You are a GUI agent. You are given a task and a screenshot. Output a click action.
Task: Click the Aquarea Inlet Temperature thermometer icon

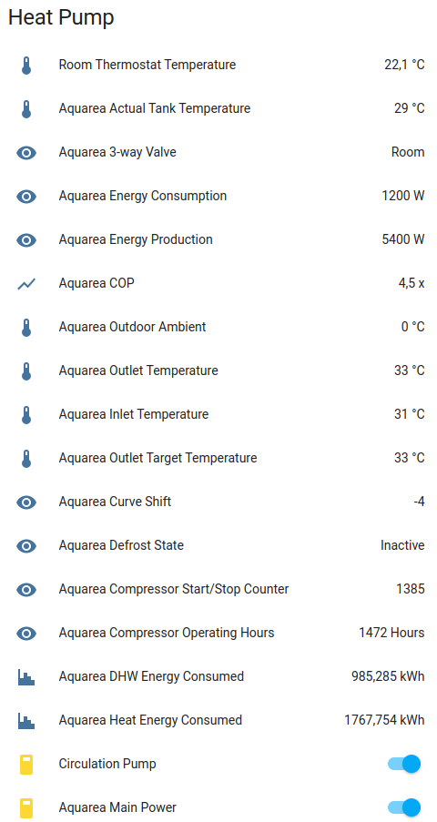point(26,415)
